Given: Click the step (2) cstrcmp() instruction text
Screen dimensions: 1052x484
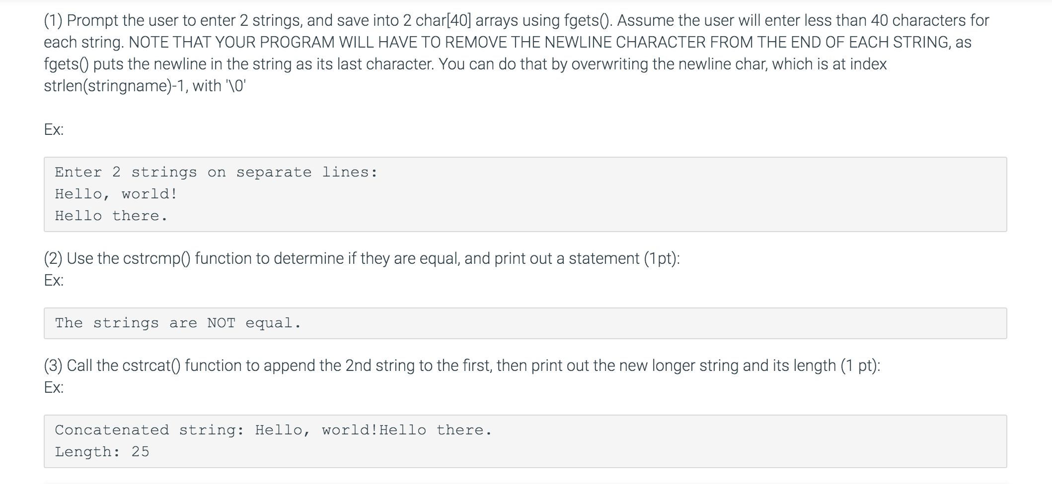Looking at the screenshot, I should (x=362, y=258).
